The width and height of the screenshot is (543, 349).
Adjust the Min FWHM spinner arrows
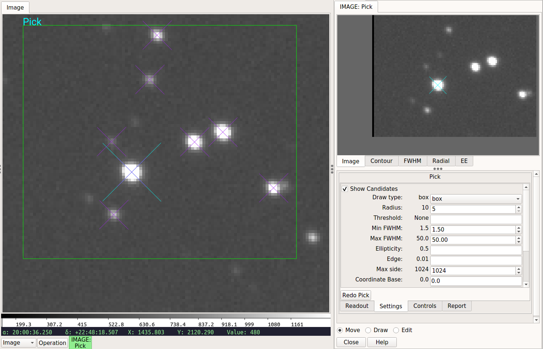tap(519, 229)
